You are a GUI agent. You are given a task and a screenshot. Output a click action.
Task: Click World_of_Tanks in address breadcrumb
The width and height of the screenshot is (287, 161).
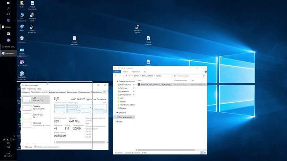(148, 76)
